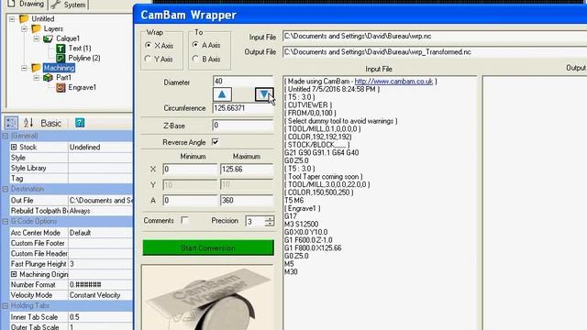Click the X Minimum field

point(190,169)
